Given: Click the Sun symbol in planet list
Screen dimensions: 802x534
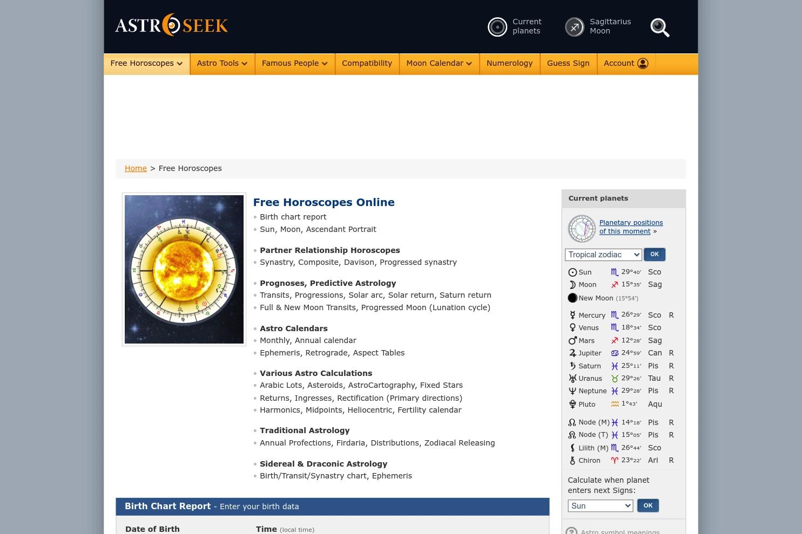Looking at the screenshot, I should [572, 272].
